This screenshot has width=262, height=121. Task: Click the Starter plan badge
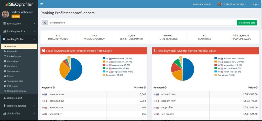16,16
